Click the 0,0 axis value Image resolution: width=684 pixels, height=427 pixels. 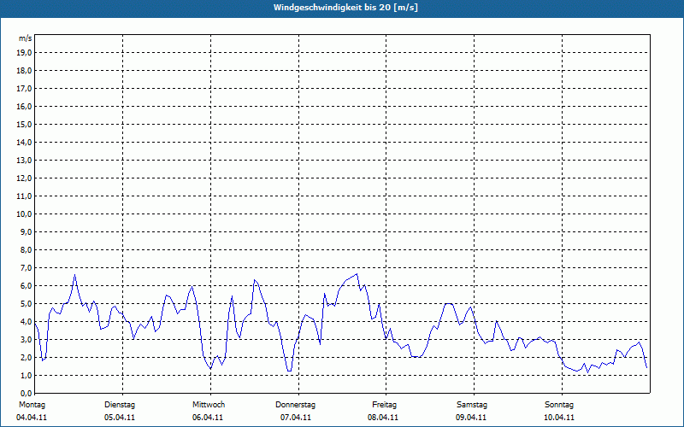27,394
